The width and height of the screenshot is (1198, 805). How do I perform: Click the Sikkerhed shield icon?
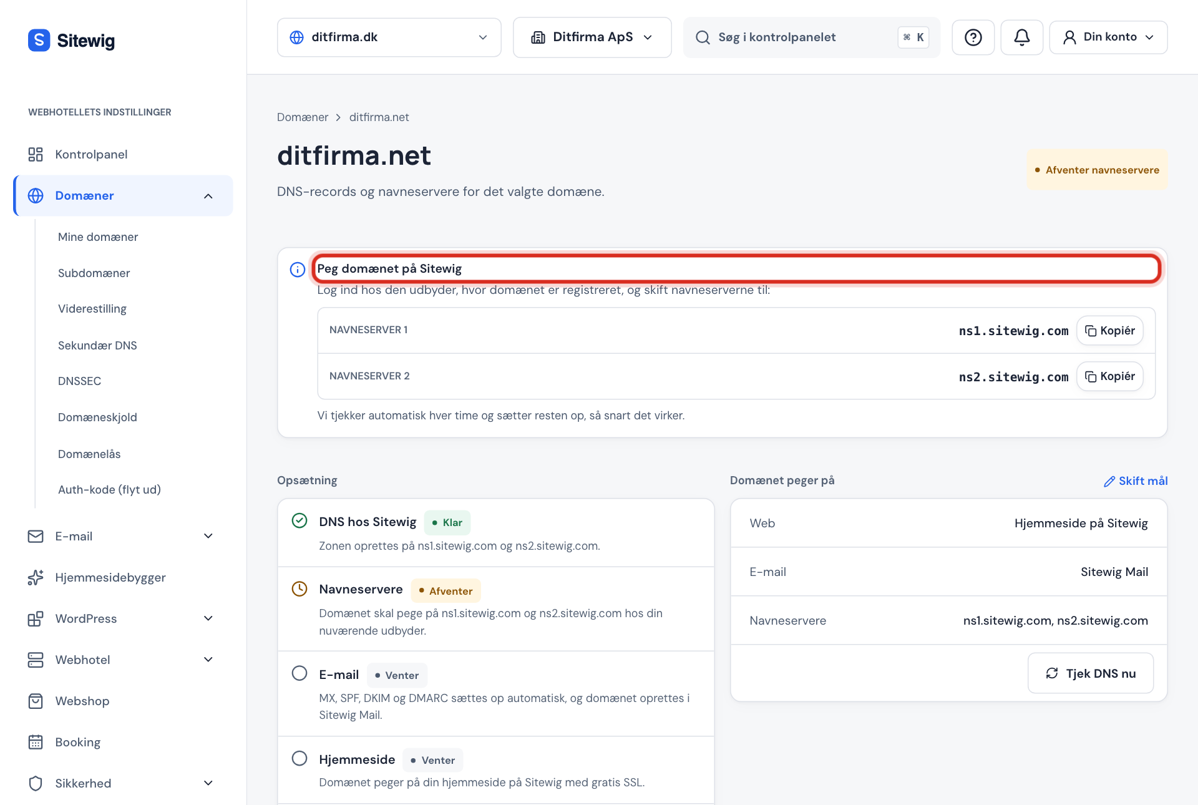click(x=36, y=783)
